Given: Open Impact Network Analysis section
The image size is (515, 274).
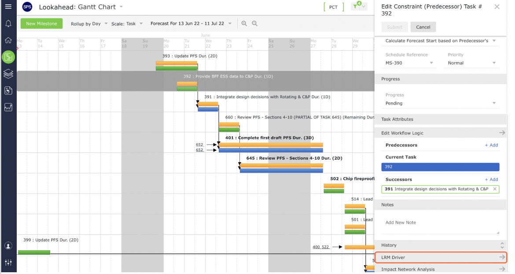Looking at the screenshot, I should [441, 269].
